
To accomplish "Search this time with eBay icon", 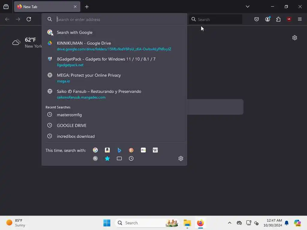I will [x=143, y=150].
